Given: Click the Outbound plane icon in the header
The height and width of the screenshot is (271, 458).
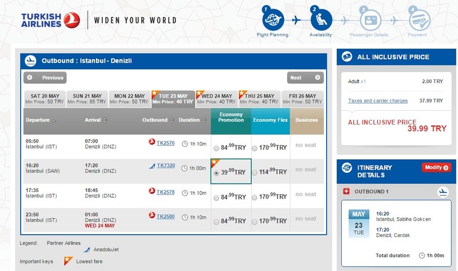Looking at the screenshot, I should (30, 61).
